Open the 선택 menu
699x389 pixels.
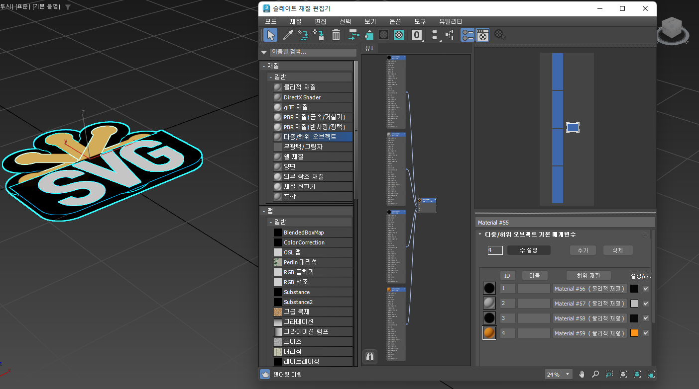pyautogui.click(x=346, y=21)
